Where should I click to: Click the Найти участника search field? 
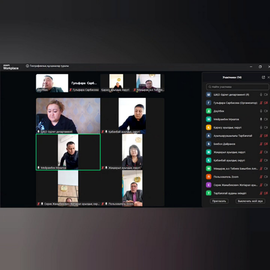[x=238, y=87]
